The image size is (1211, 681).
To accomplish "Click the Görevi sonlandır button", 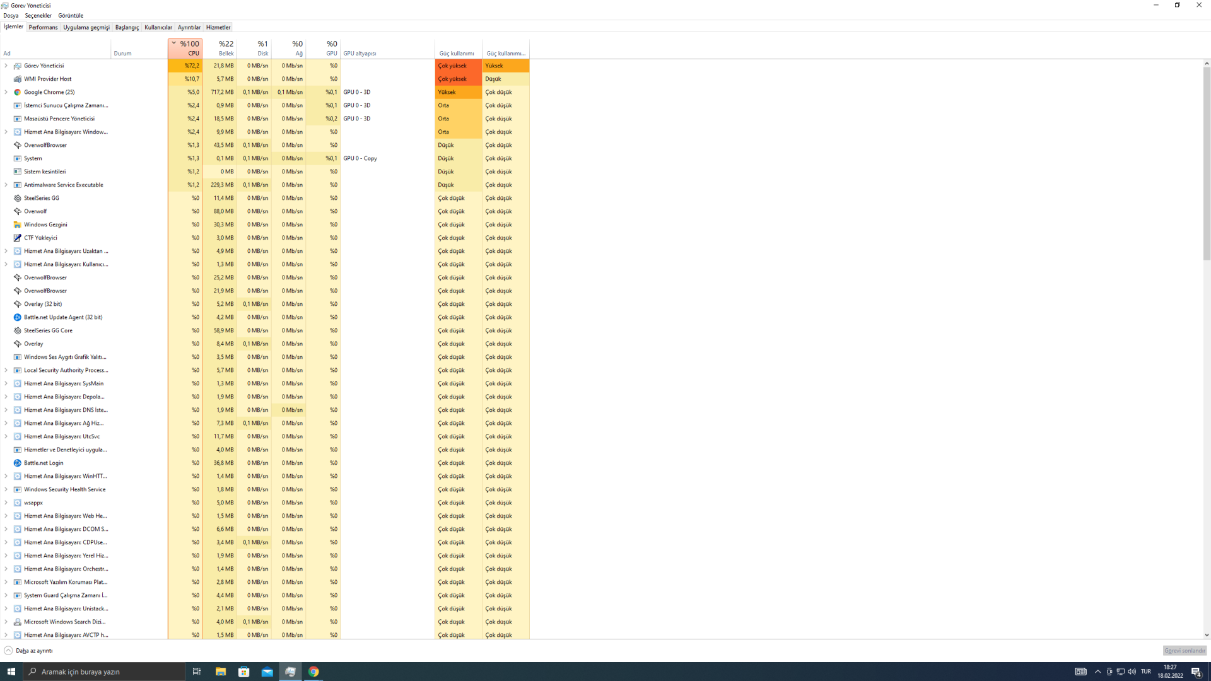I will 1184,651.
